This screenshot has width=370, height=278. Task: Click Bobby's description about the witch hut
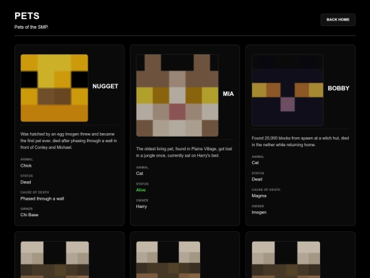(x=300, y=141)
